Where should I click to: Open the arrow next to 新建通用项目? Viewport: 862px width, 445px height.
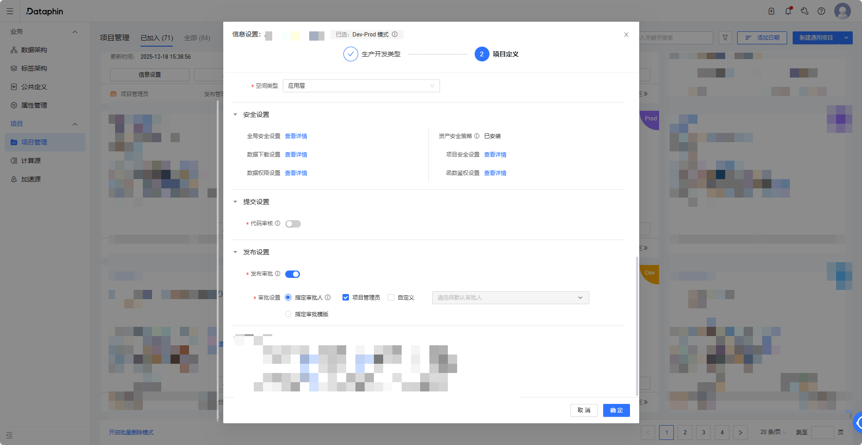point(846,38)
